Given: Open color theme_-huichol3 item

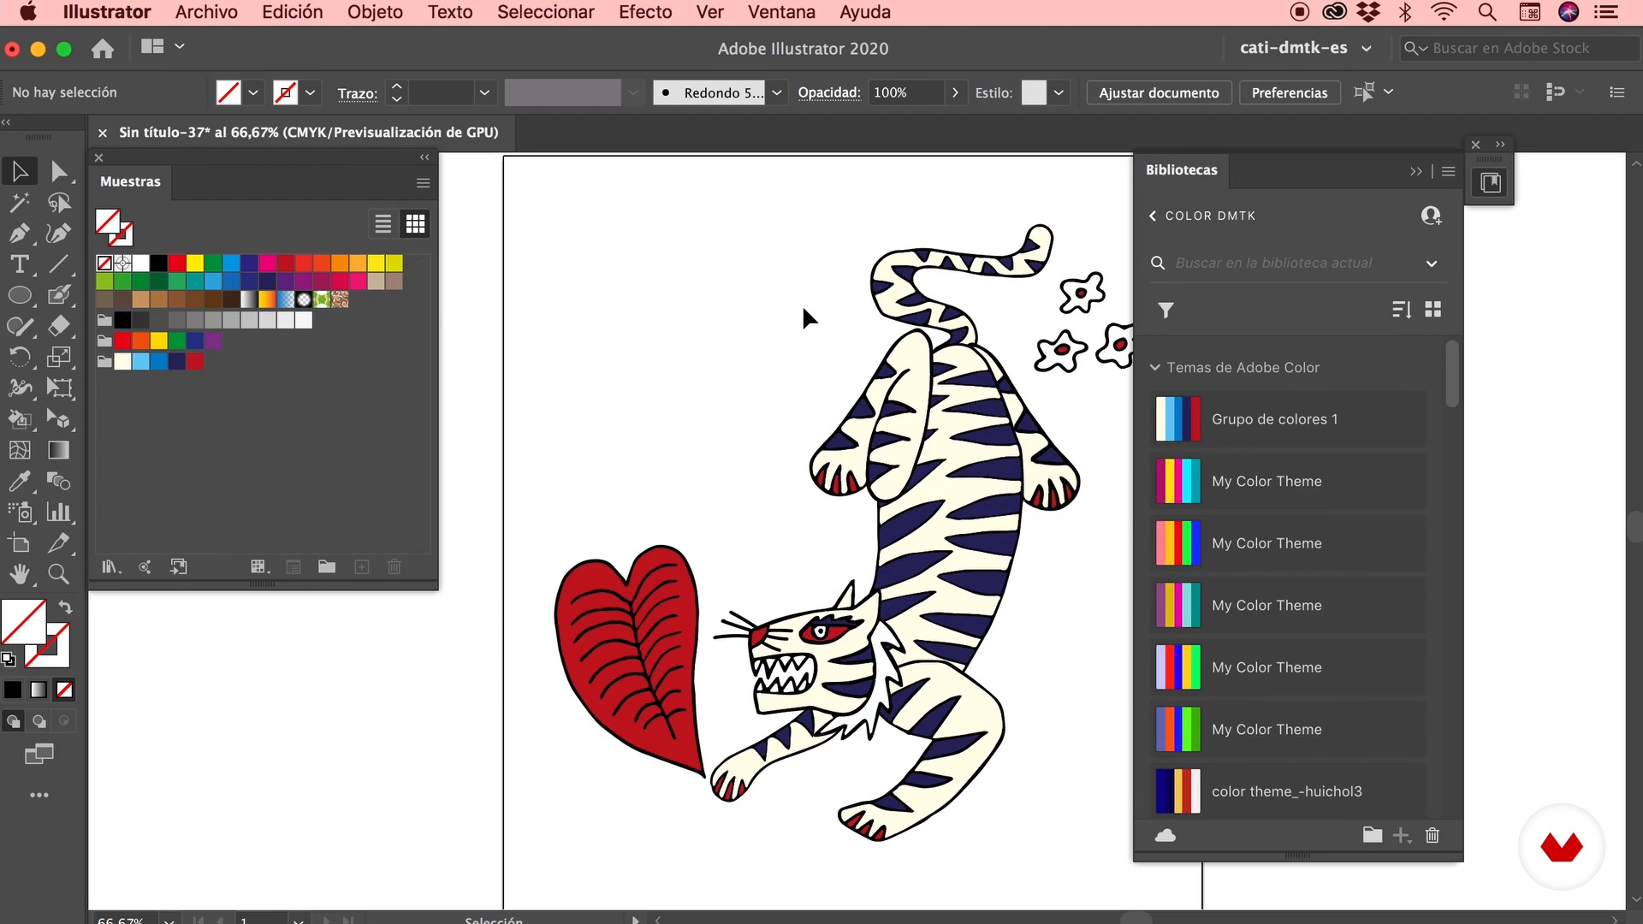Looking at the screenshot, I should tap(1289, 791).
